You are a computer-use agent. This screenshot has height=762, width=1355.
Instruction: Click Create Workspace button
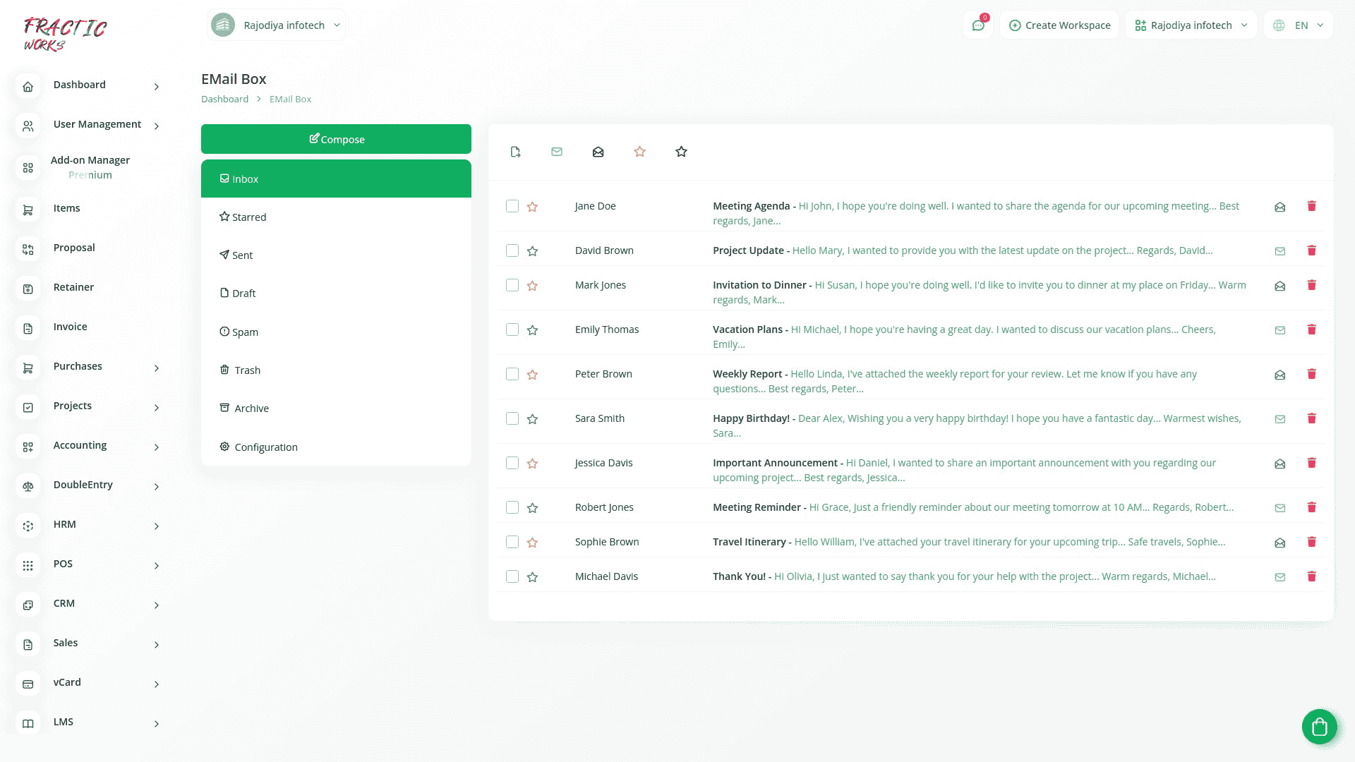(1059, 25)
